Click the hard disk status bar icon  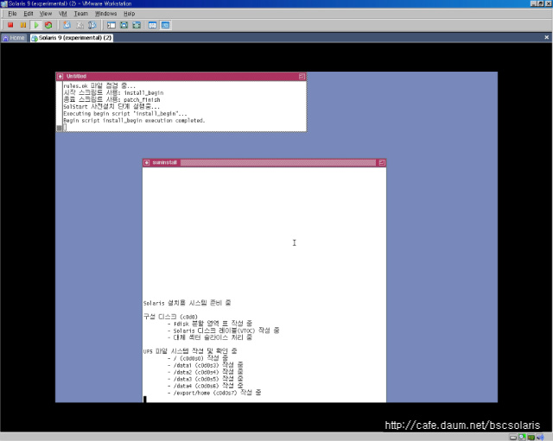[x=513, y=438]
